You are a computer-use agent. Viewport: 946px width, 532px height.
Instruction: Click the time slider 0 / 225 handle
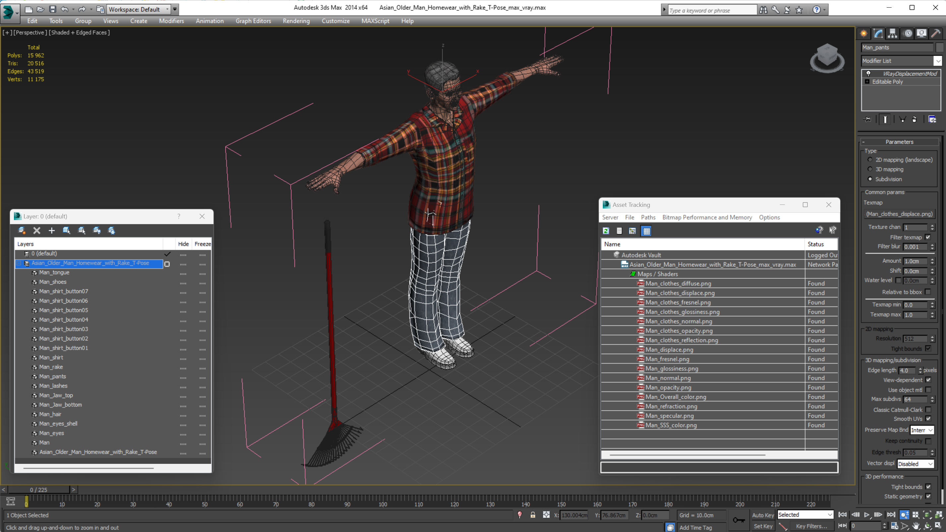tap(38, 490)
